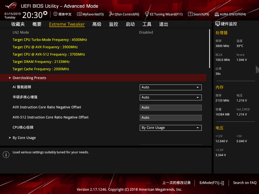The height and width of the screenshot is (194, 259).
Task: Switch to the 高级 tab
Action: [97, 24]
